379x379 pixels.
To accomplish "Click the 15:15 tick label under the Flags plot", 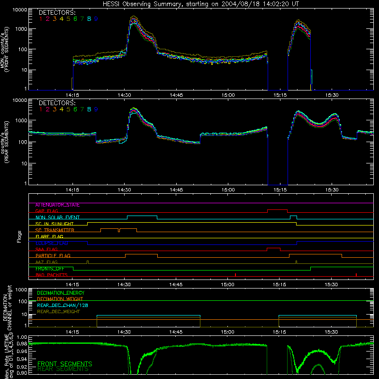I will (280, 285).
